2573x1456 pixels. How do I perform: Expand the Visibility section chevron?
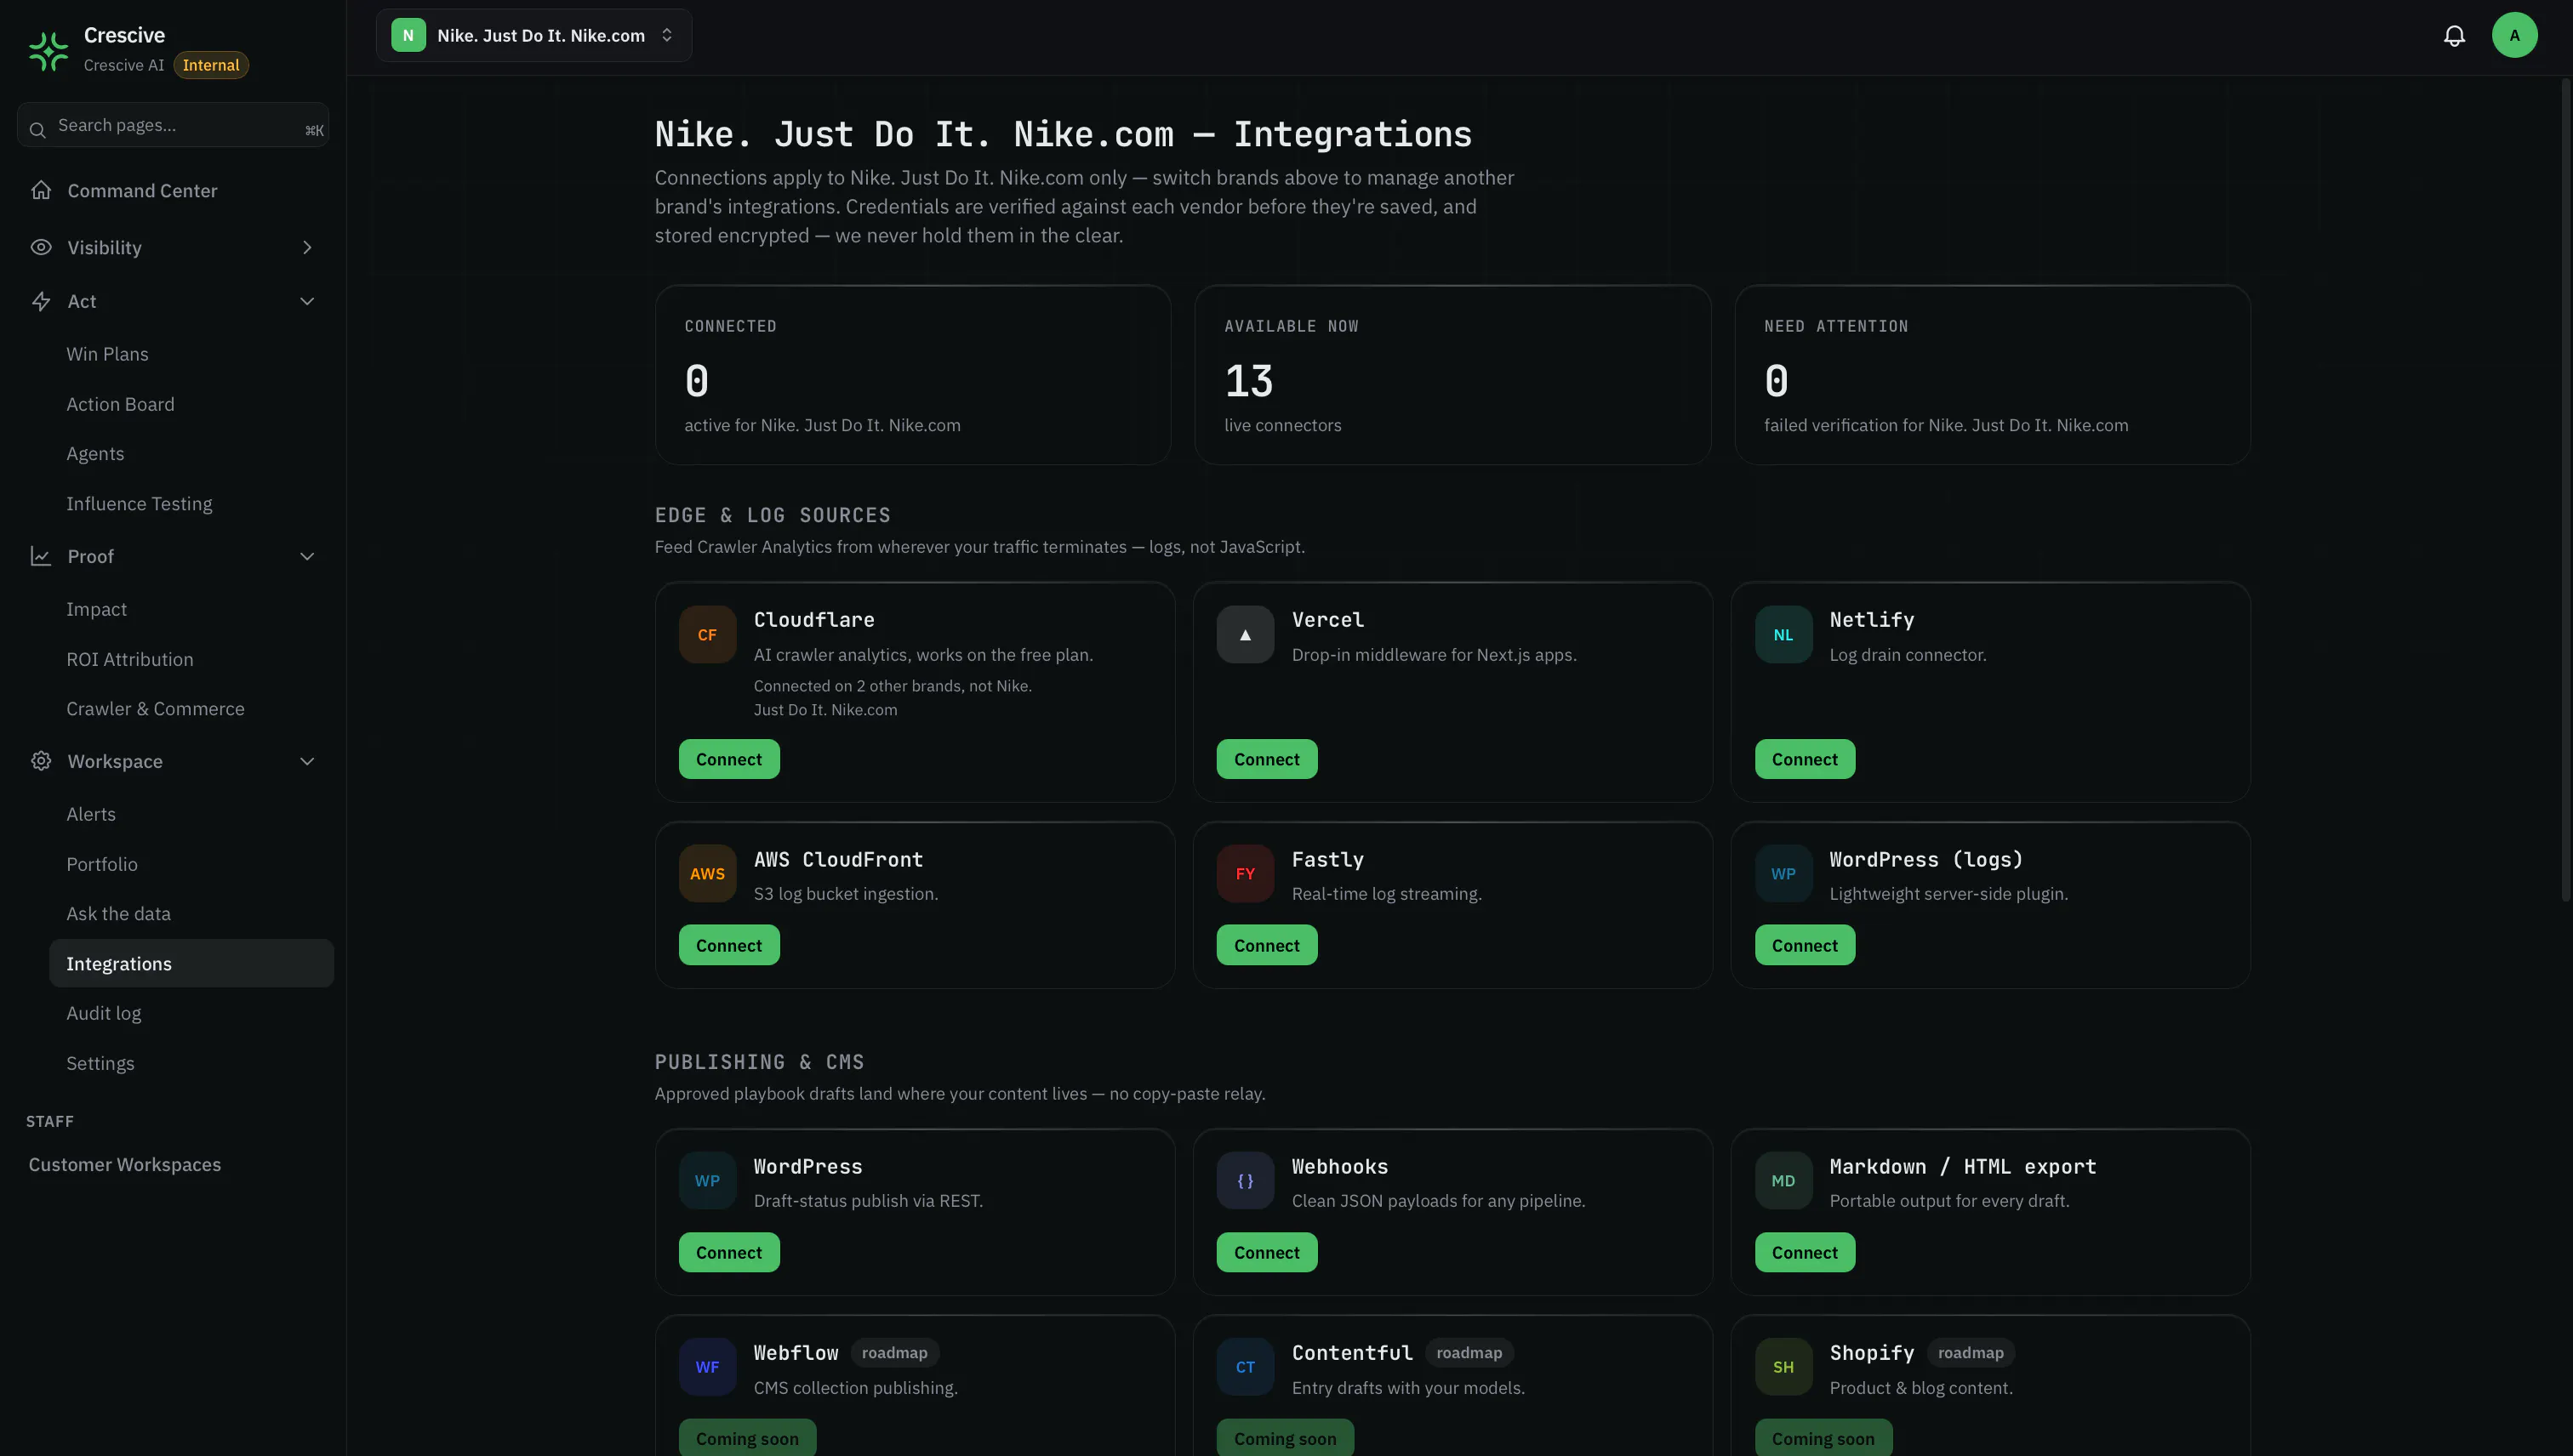coord(307,247)
